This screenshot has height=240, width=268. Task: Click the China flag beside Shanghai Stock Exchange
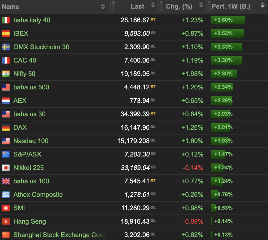(x=6, y=235)
